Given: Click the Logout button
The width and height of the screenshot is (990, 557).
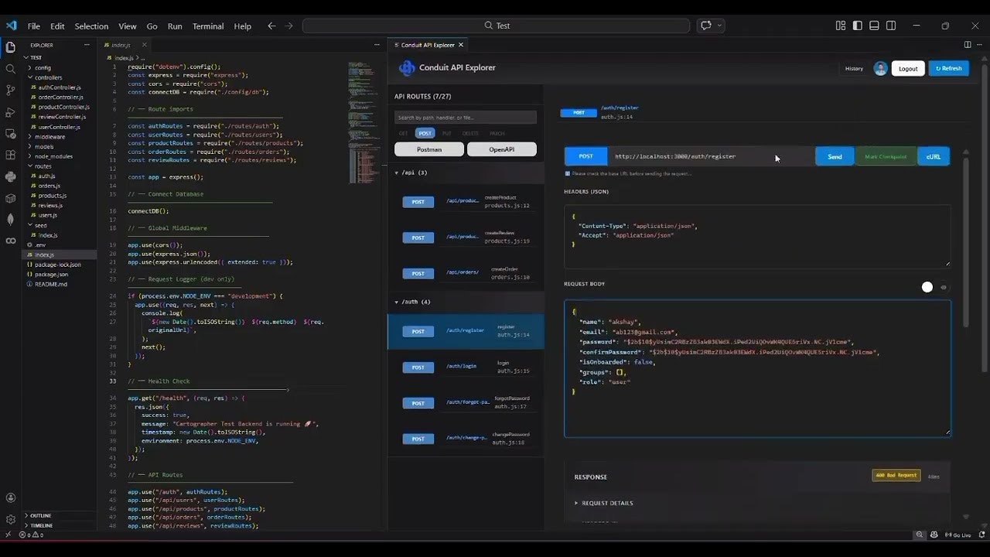Looking at the screenshot, I should (x=908, y=68).
